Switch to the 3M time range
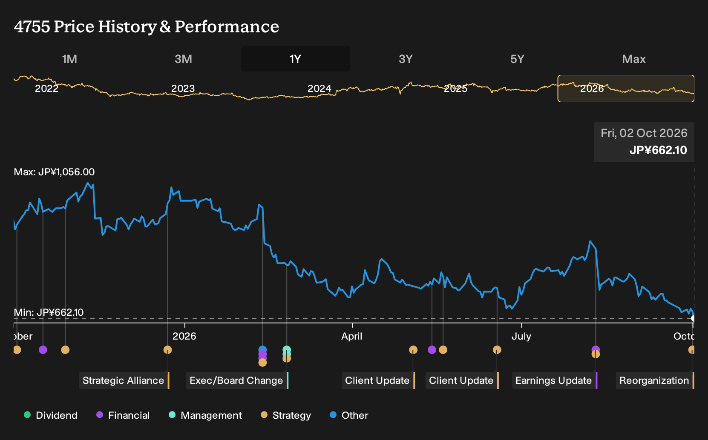The height and width of the screenshot is (440, 708). pos(183,59)
